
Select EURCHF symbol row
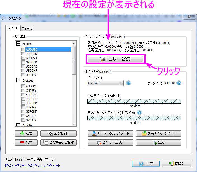(31, 99)
